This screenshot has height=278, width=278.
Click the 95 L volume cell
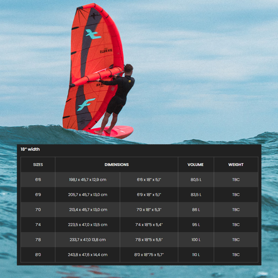click(196, 225)
